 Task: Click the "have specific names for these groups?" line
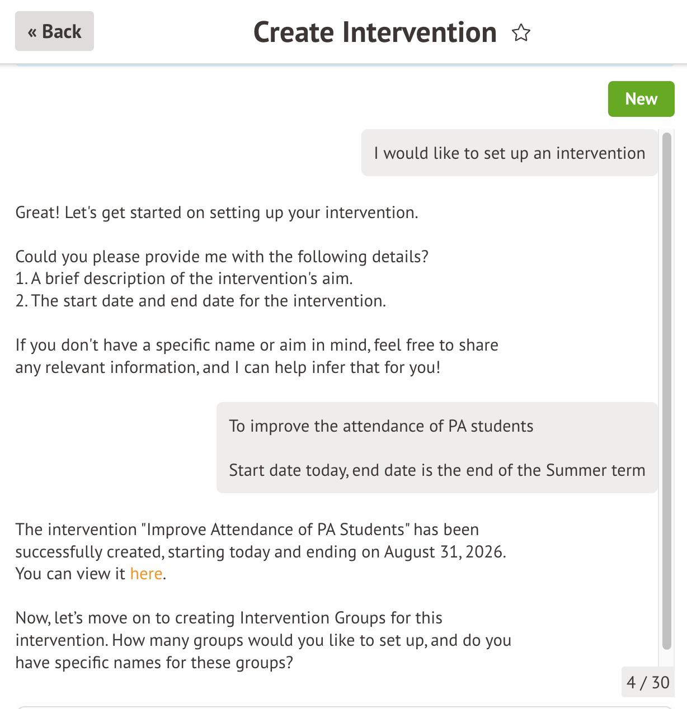154,663
